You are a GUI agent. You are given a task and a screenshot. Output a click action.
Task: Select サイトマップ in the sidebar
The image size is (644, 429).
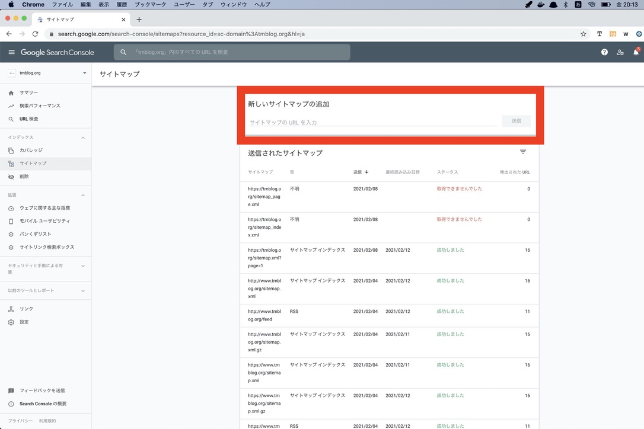point(46,164)
